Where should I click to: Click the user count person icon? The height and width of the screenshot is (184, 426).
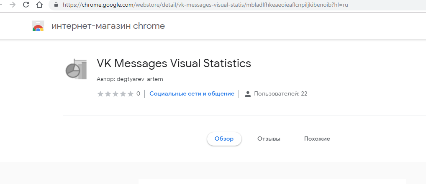pyautogui.click(x=247, y=94)
